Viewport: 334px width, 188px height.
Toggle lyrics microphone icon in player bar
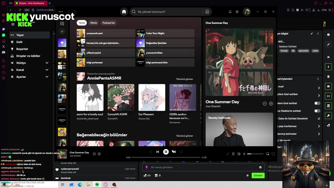coord(228,154)
